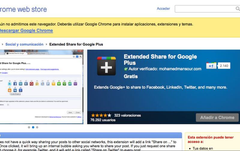
Task: Click the +1 button
Action: 211,66
